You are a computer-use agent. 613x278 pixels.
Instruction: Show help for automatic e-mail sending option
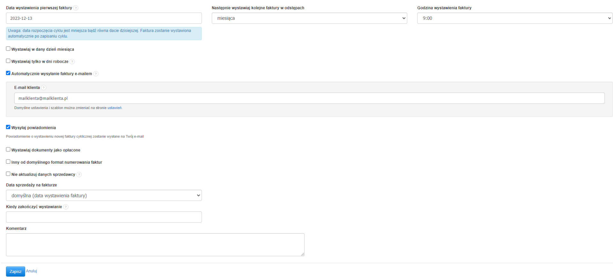tap(96, 74)
